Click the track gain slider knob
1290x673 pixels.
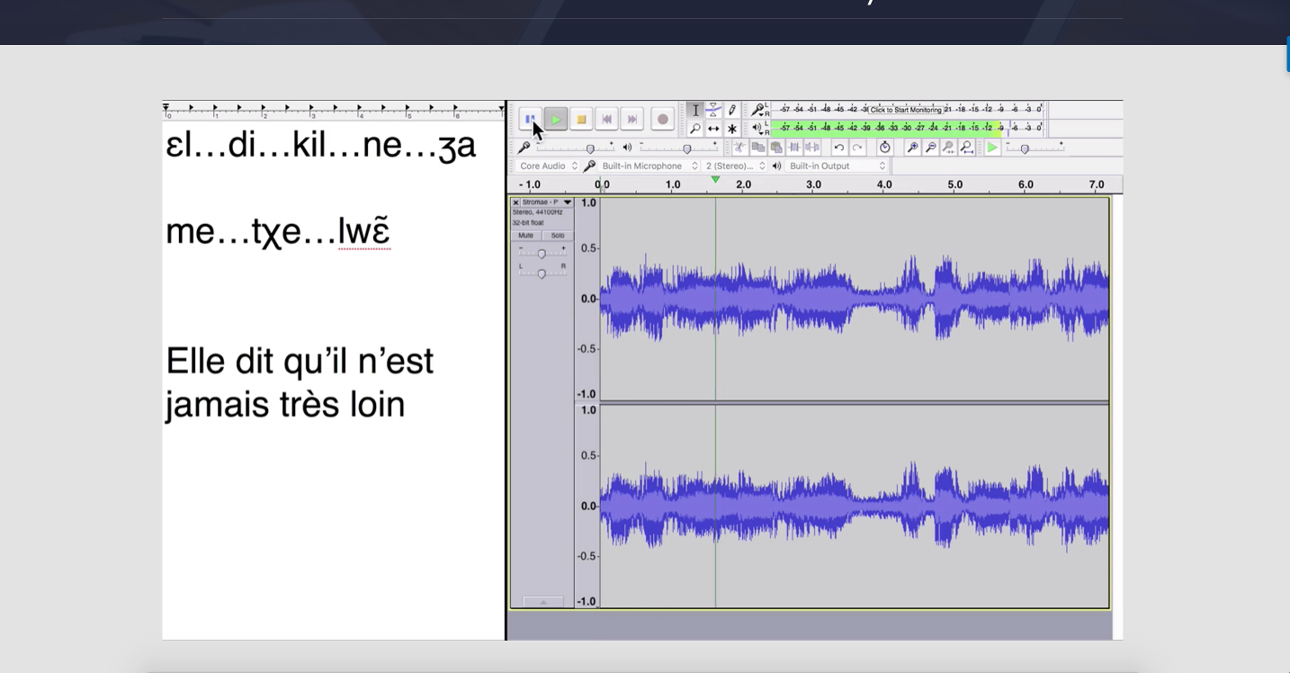(542, 254)
